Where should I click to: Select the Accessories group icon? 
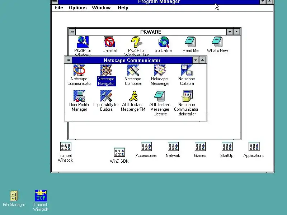point(146,147)
